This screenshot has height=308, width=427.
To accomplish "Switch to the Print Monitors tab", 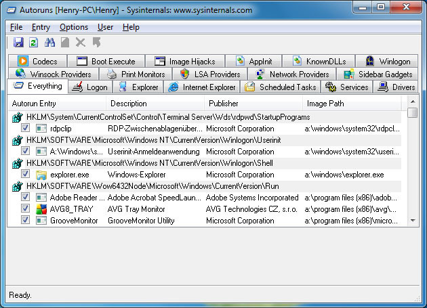I will 136,74.
